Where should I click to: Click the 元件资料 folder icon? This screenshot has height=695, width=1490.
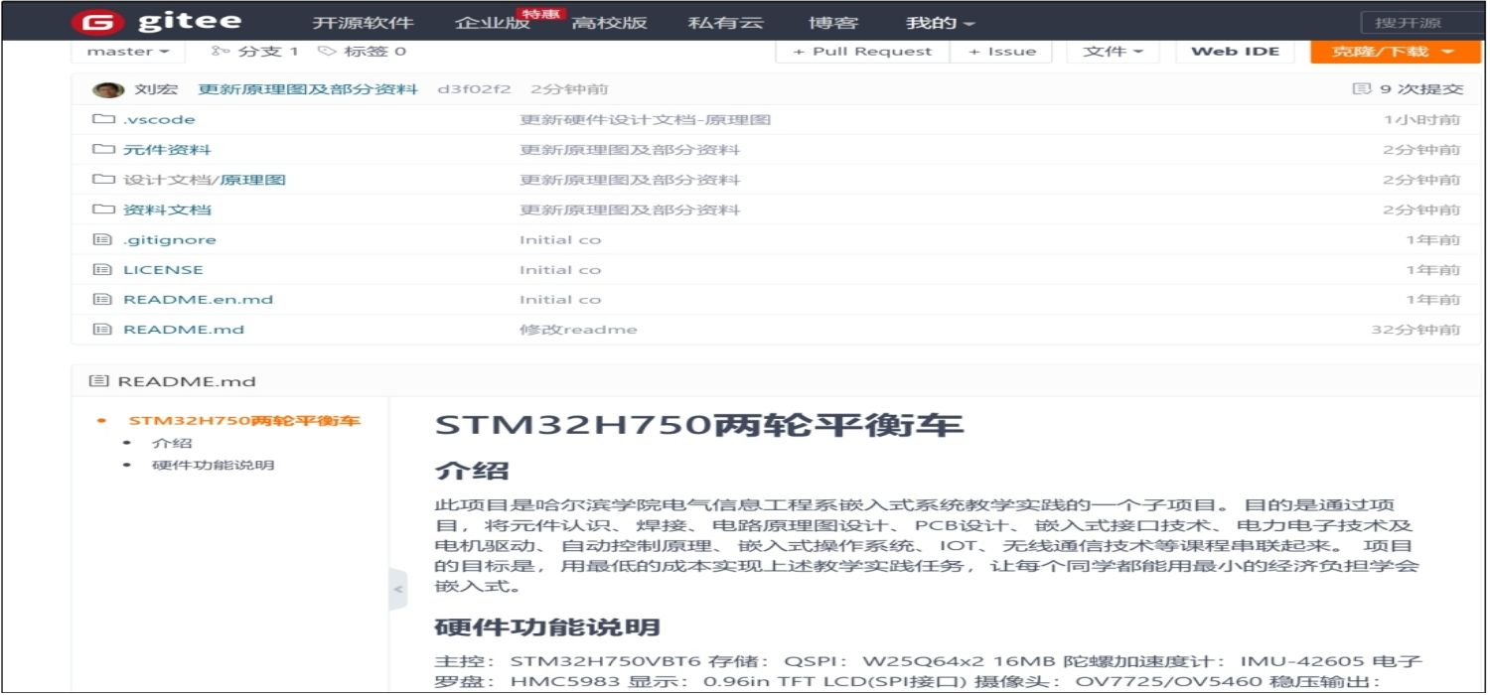(103, 150)
